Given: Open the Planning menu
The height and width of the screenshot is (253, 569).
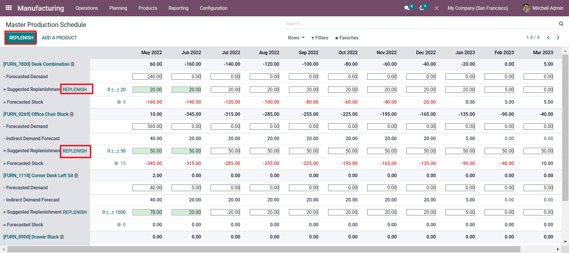Looking at the screenshot, I should coord(118,8).
